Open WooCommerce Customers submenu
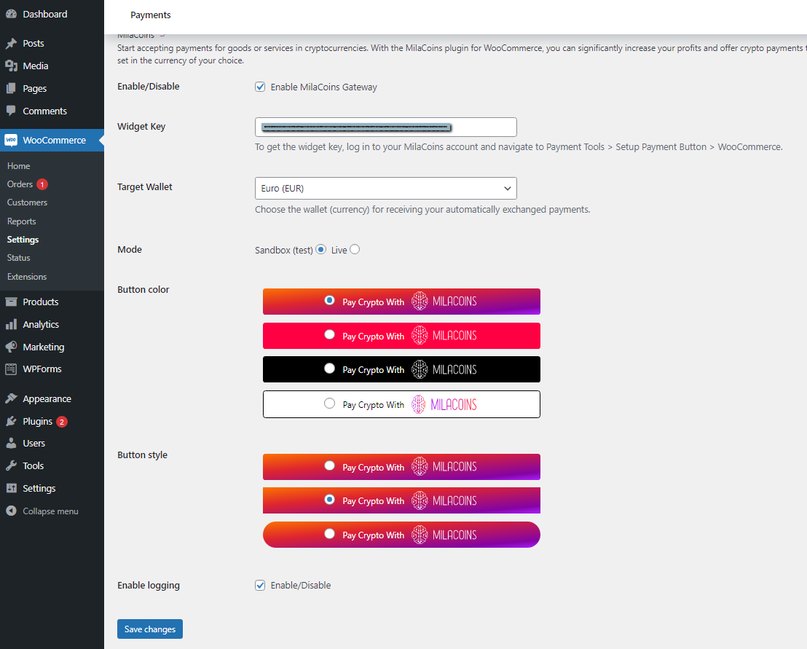The image size is (807, 649). (x=27, y=202)
